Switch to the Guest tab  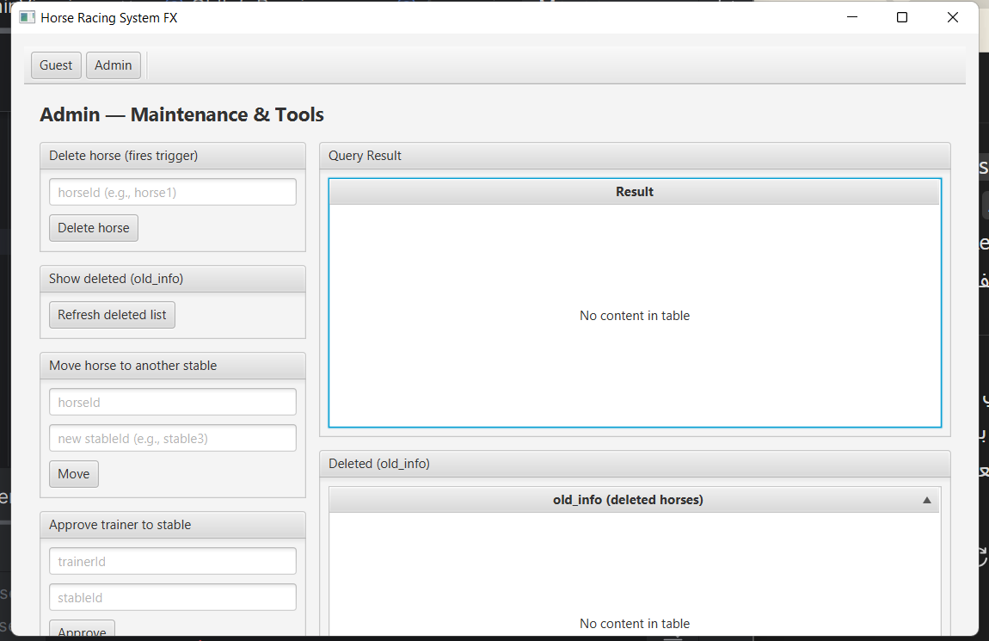(55, 65)
